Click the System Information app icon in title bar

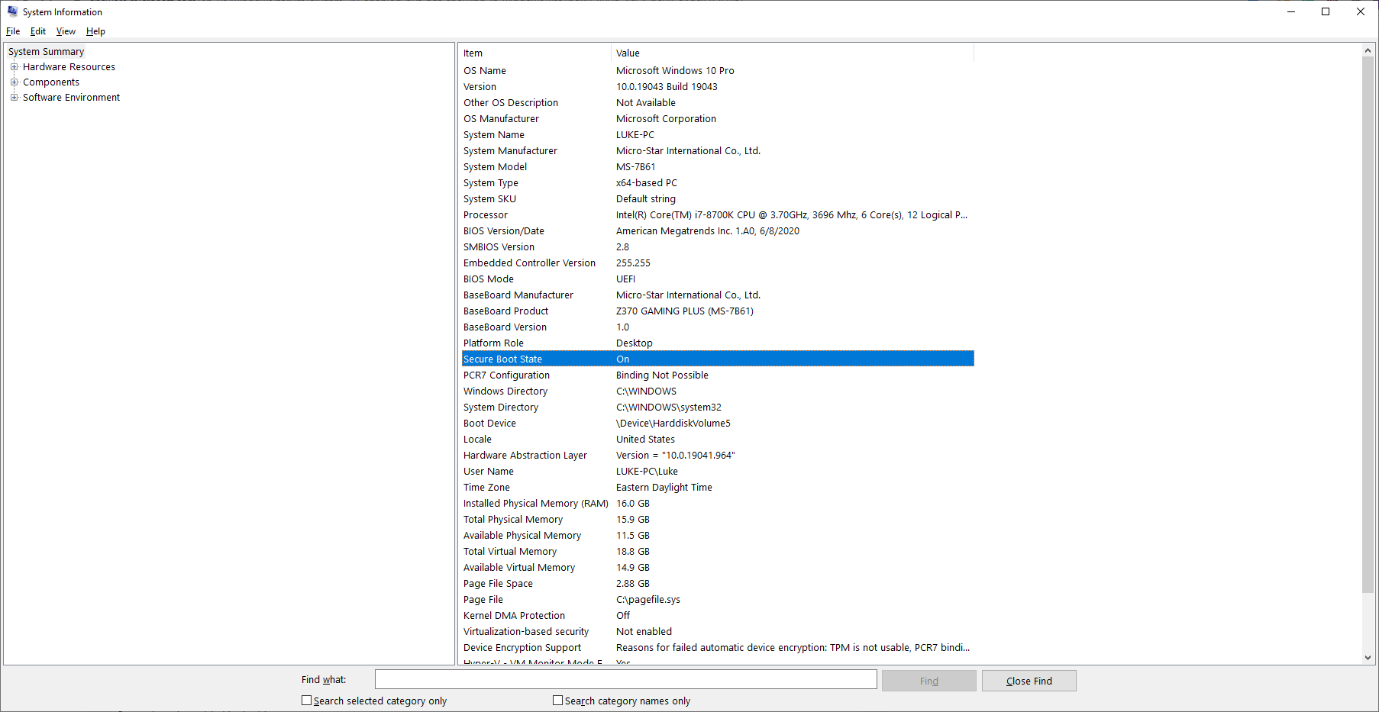pyautogui.click(x=12, y=11)
